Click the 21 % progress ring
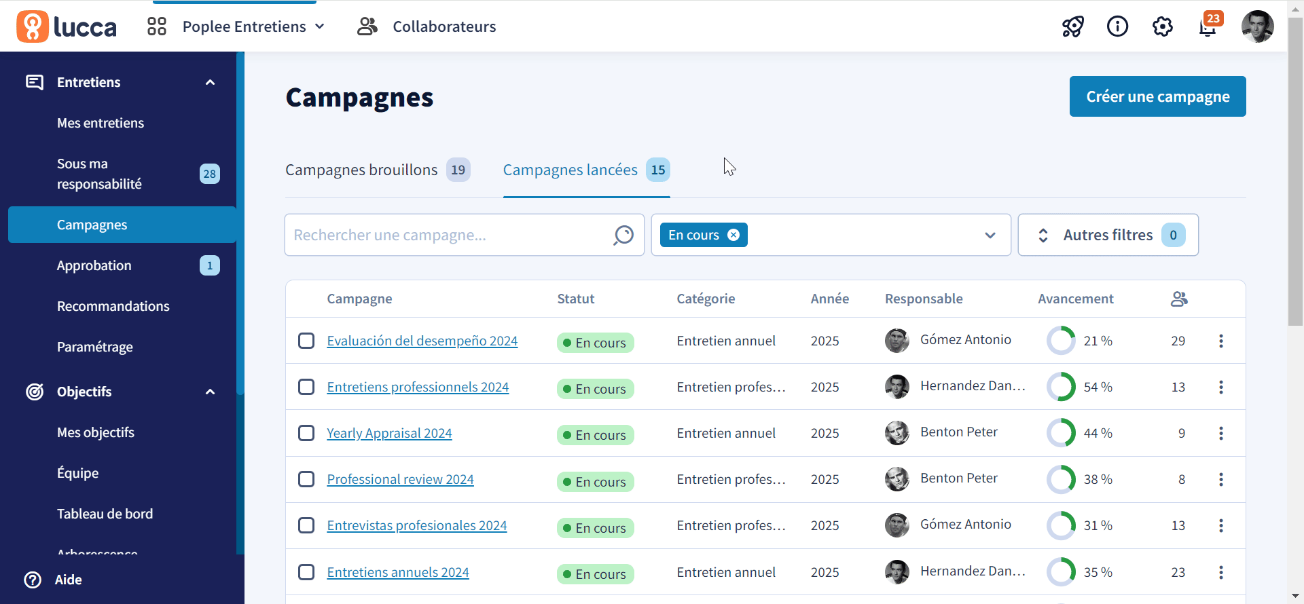This screenshot has height=604, width=1304. (1061, 341)
